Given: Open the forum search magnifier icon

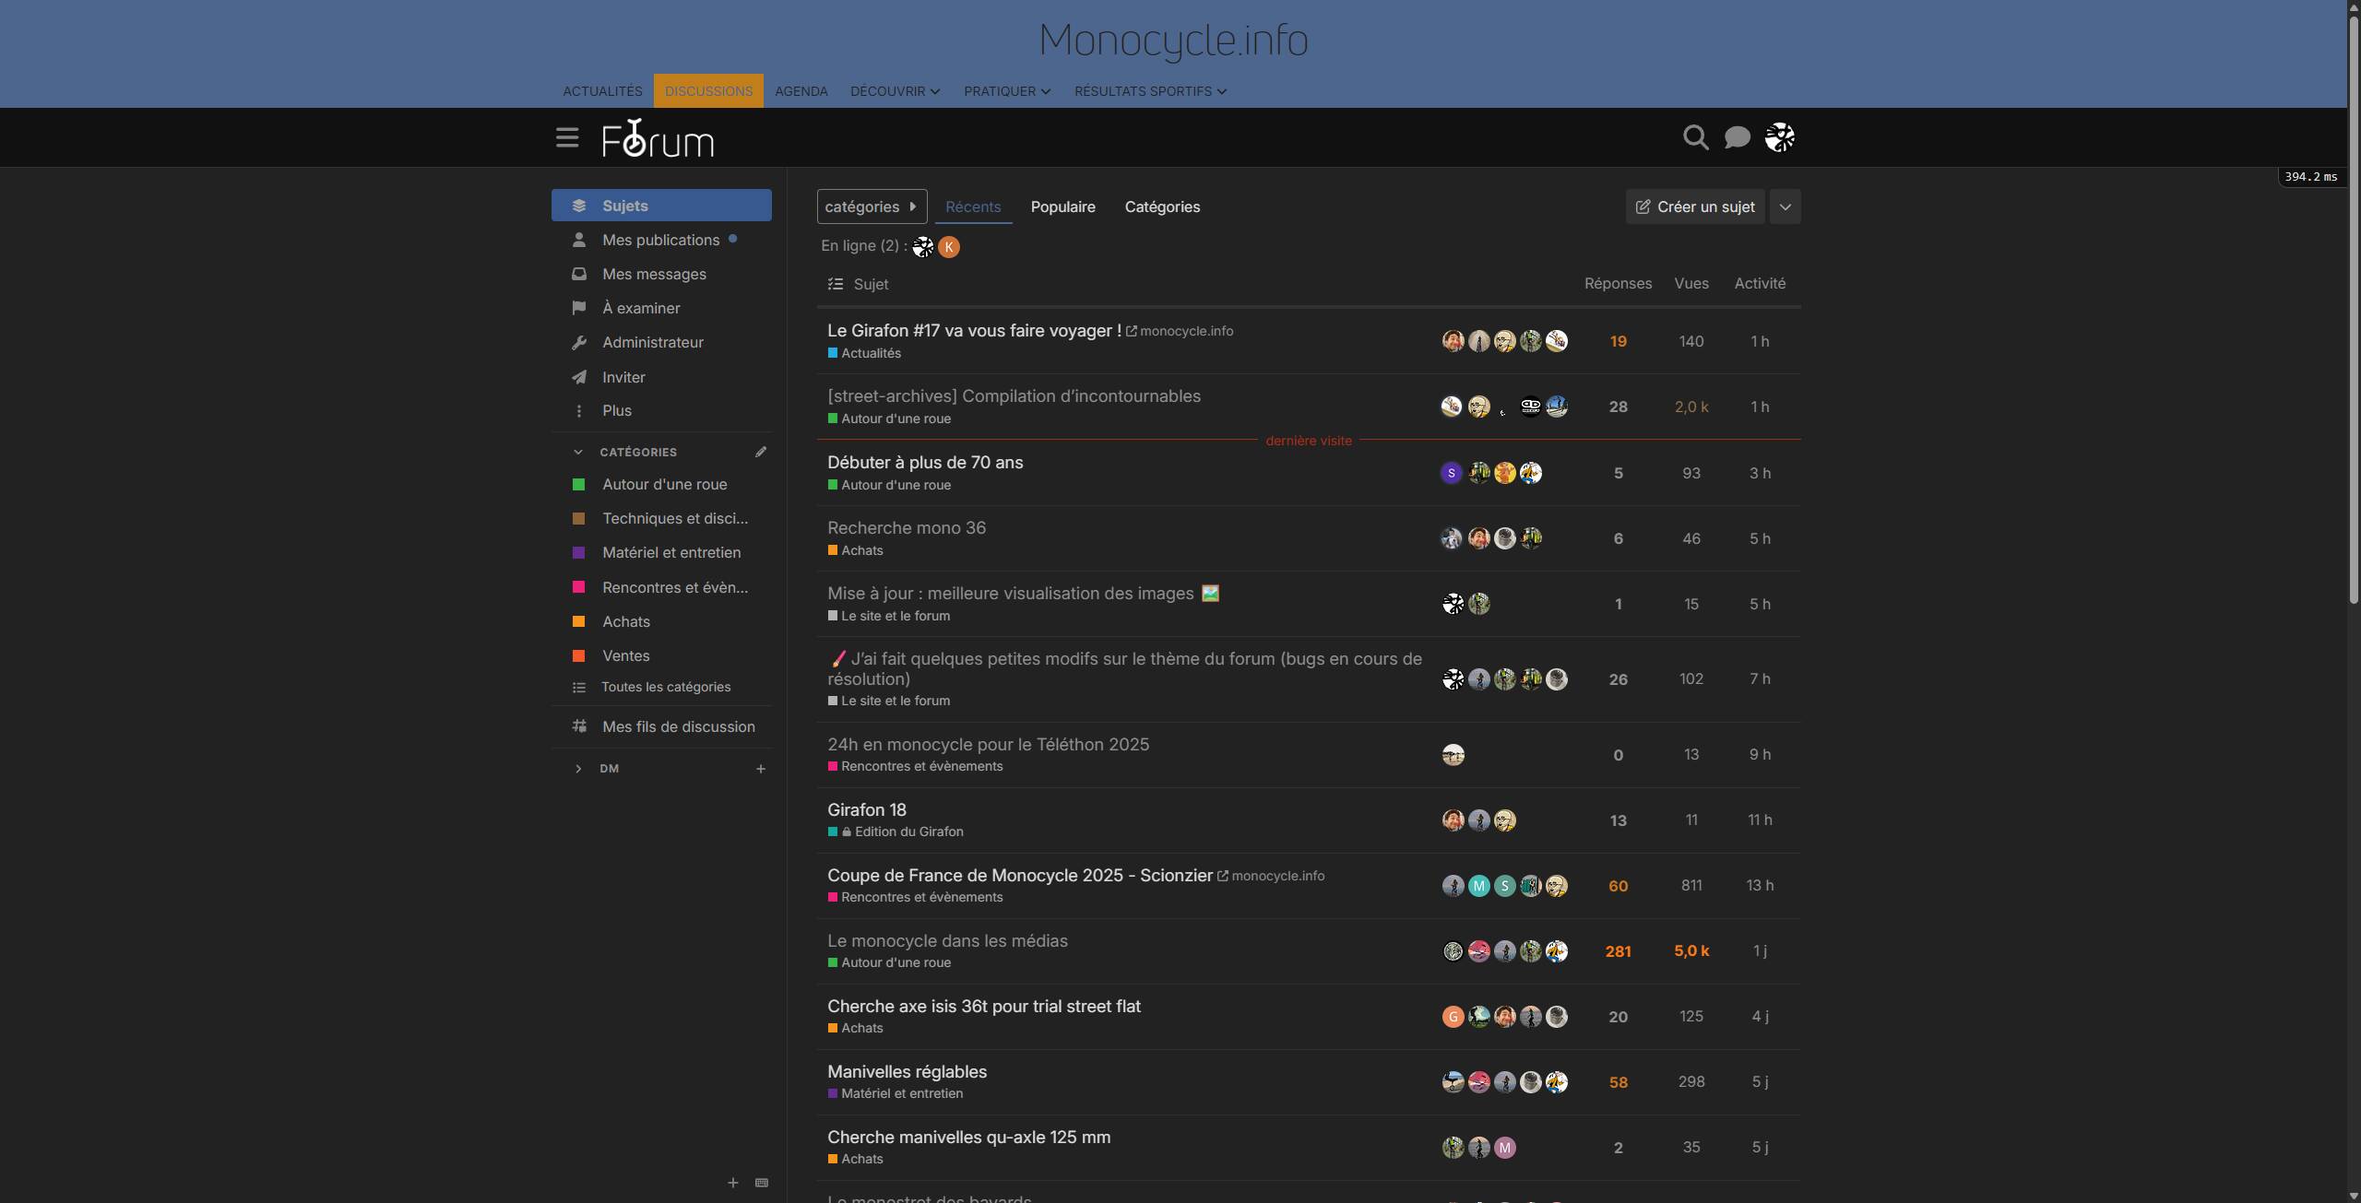Looking at the screenshot, I should [x=1695, y=137].
